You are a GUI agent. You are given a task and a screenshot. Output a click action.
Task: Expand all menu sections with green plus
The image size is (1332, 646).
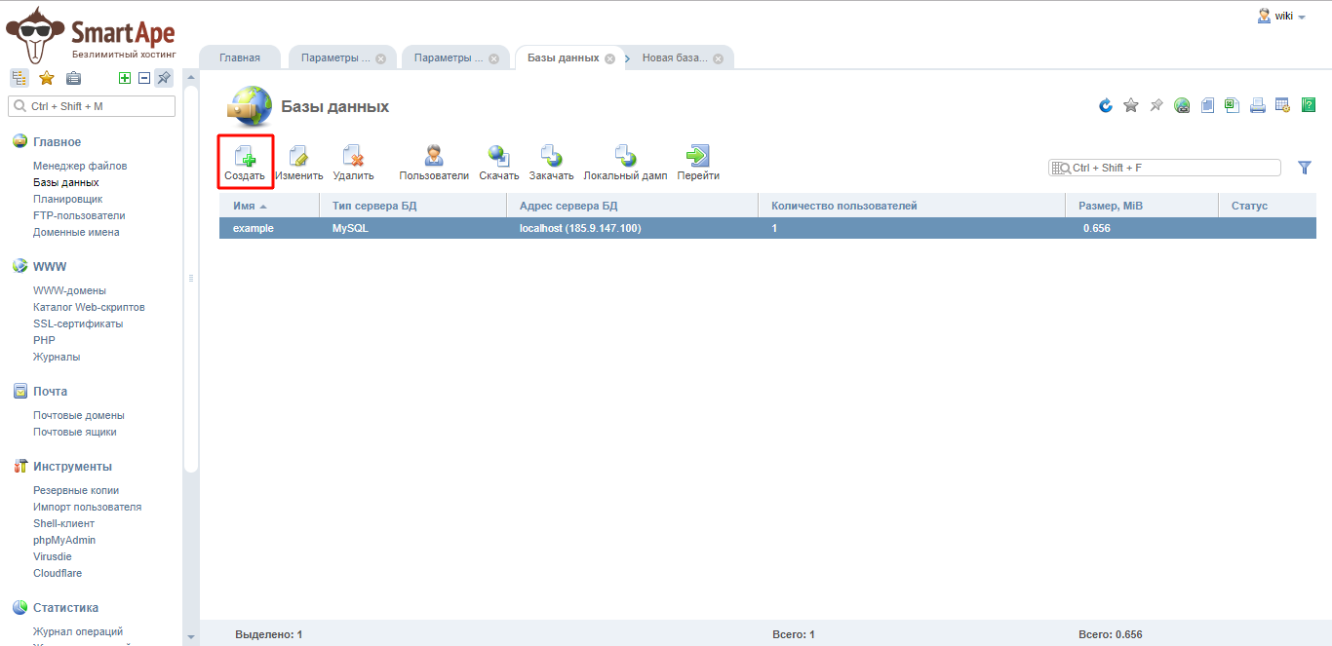click(x=125, y=79)
